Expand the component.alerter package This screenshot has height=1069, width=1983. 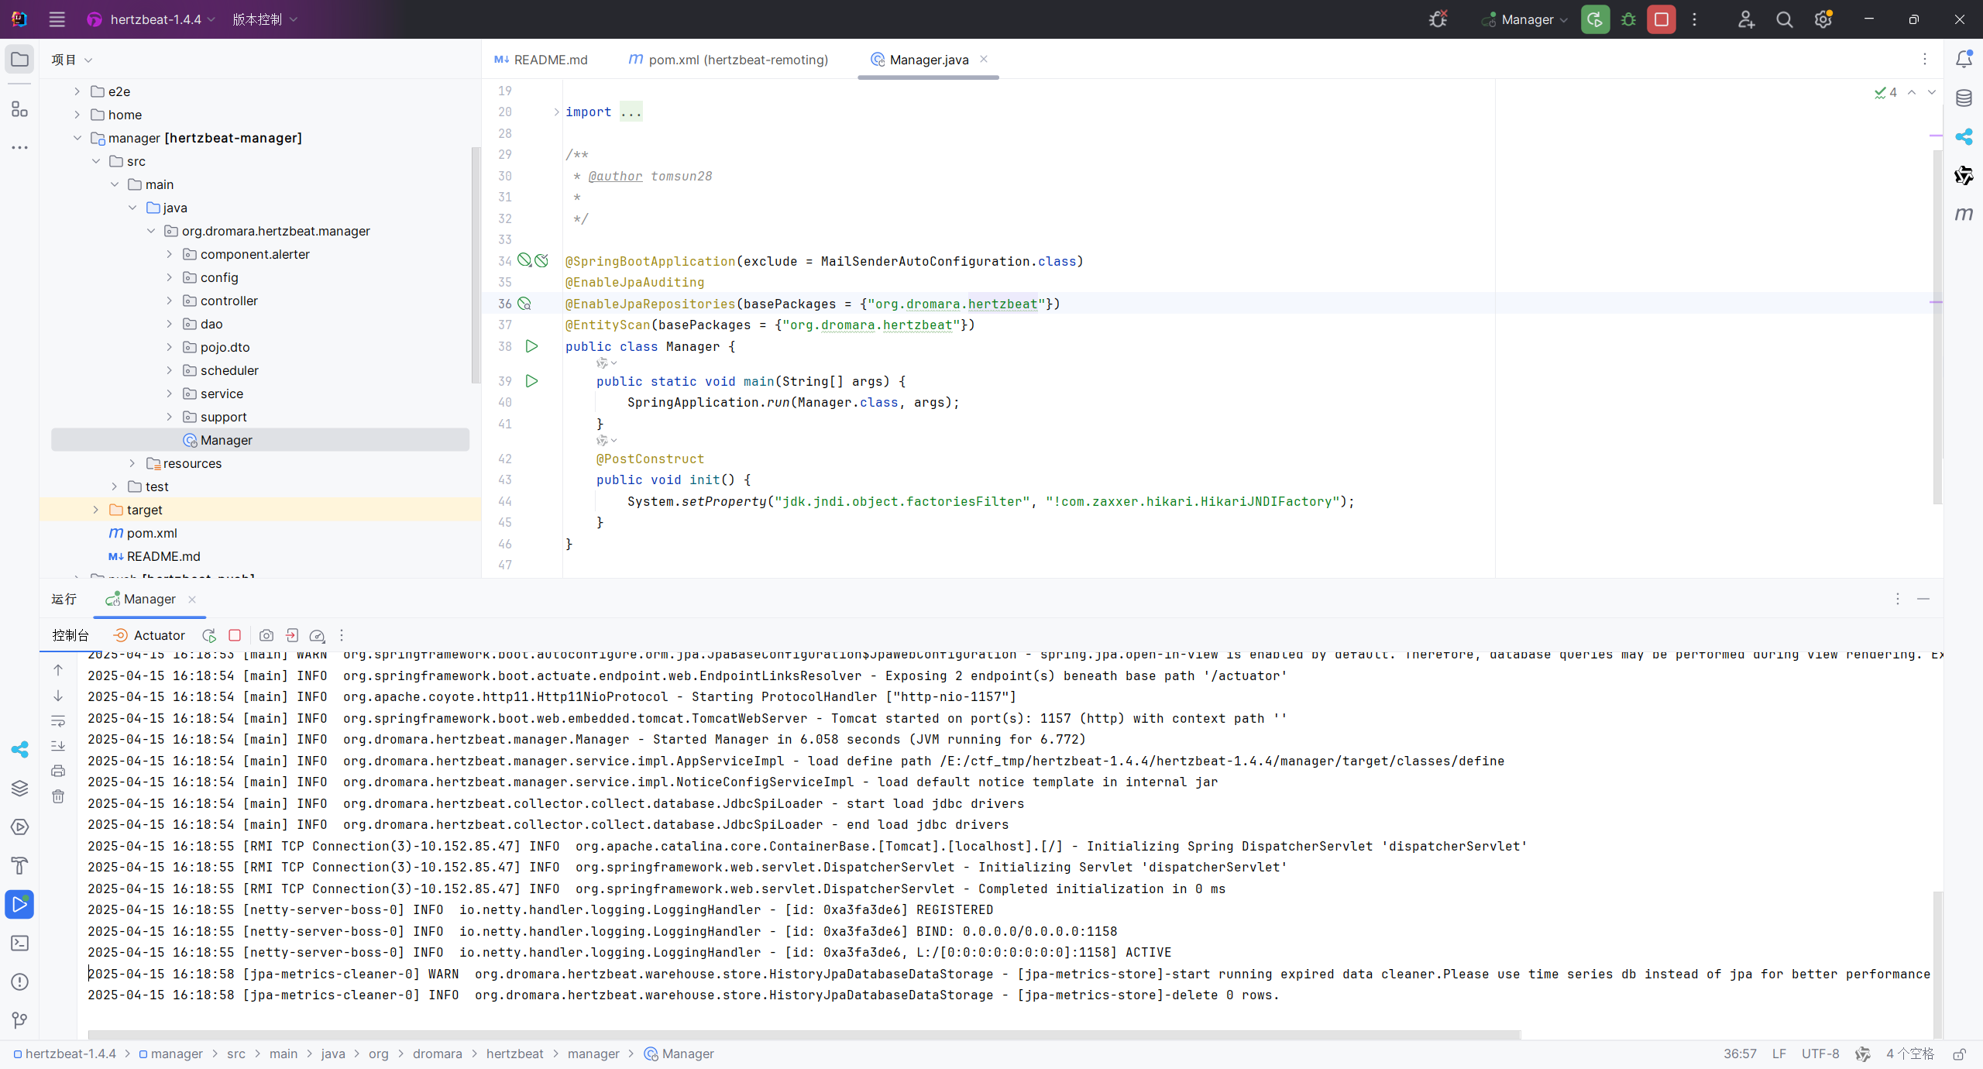[170, 254]
